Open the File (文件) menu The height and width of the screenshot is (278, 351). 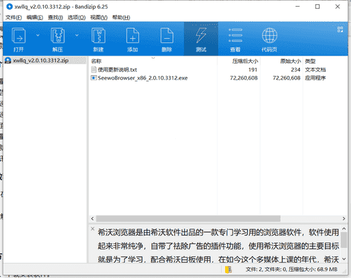(x=14, y=17)
